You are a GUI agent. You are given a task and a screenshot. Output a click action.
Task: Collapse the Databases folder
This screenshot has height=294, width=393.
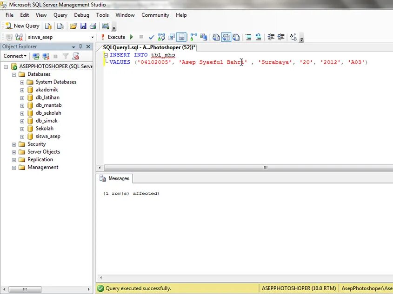[14, 75]
